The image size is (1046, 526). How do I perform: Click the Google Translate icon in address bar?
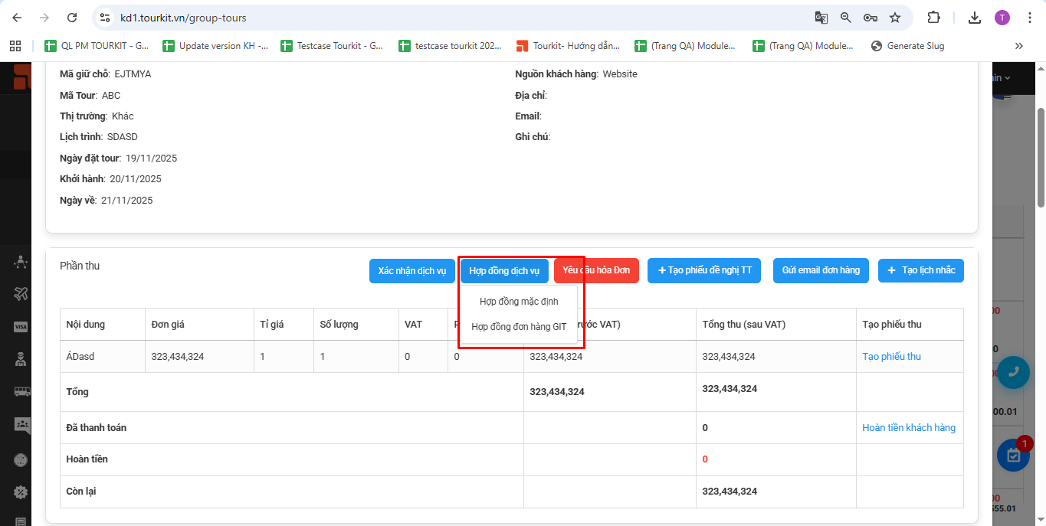(x=821, y=18)
